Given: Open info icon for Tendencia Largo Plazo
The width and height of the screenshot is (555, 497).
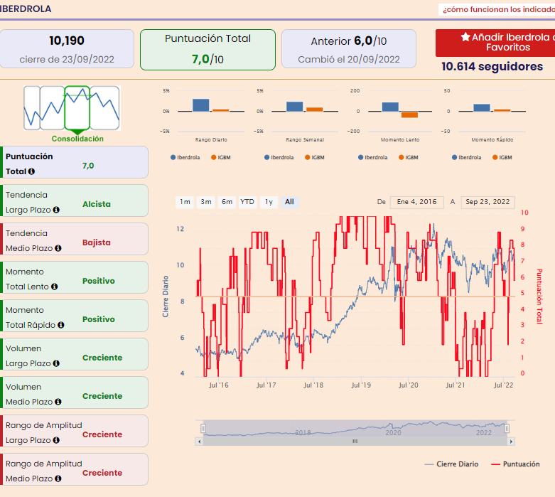Looking at the screenshot, I should (56, 210).
